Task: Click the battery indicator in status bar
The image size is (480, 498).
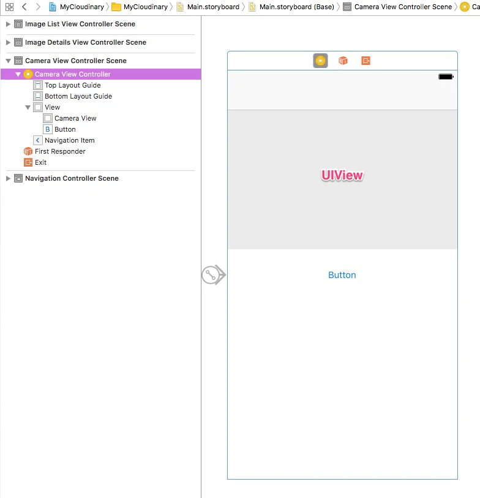Action: pos(446,77)
